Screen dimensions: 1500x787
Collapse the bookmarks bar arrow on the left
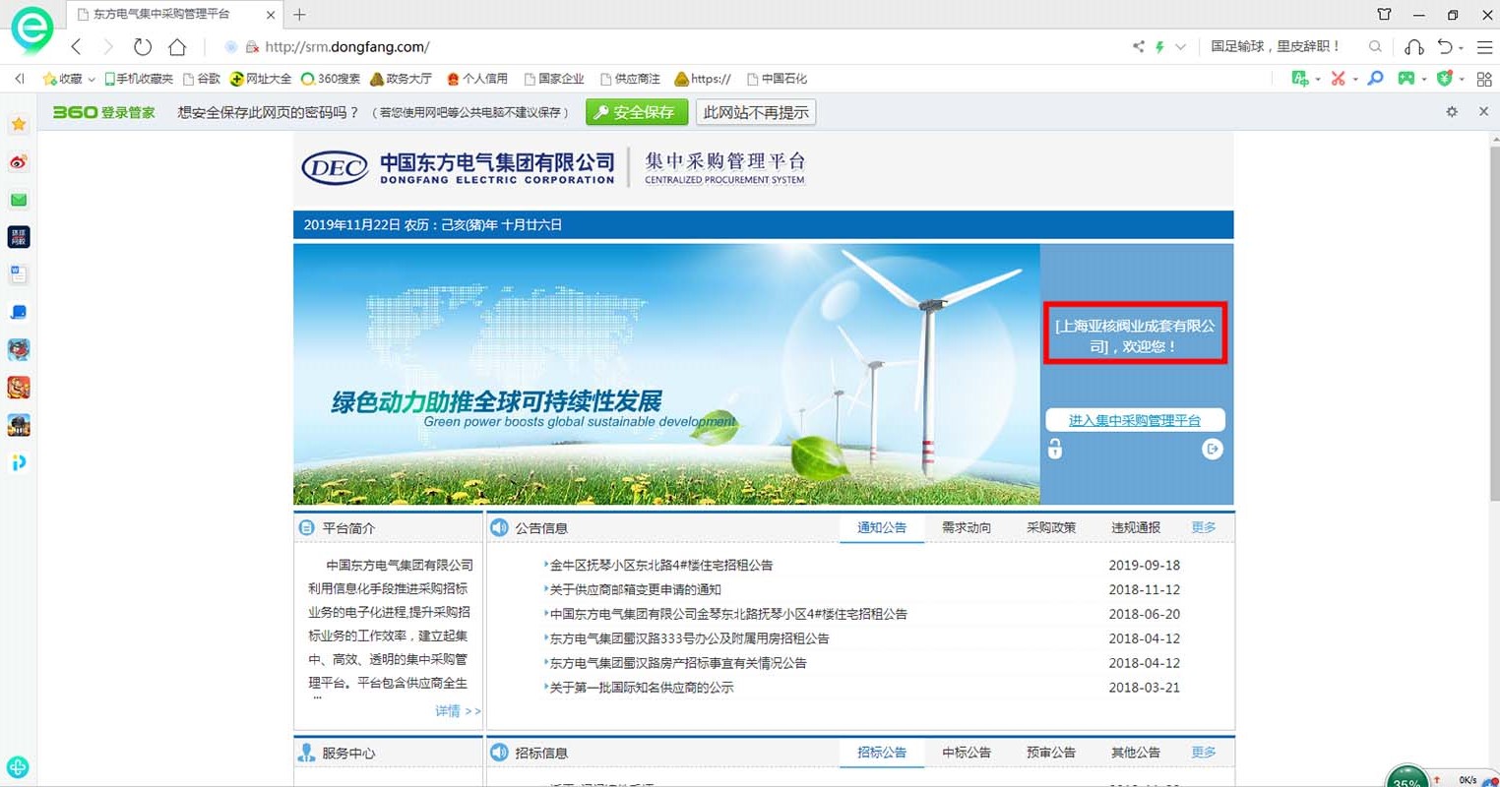point(19,78)
